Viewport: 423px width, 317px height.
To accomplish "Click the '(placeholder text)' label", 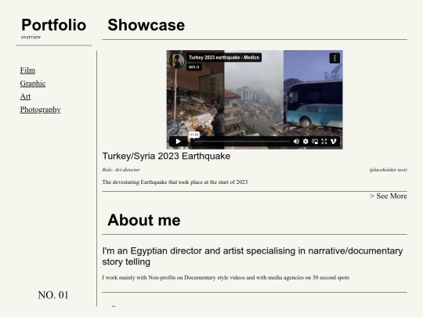I will [x=389, y=170].
